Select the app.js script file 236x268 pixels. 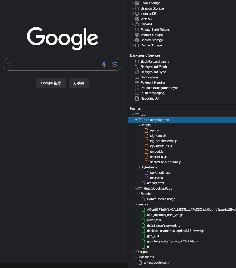coord(154,130)
